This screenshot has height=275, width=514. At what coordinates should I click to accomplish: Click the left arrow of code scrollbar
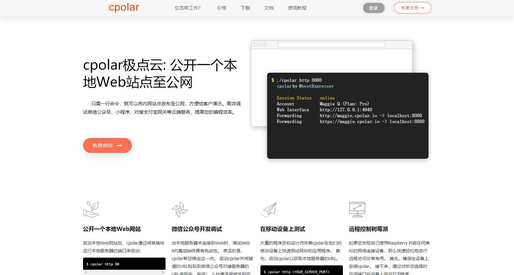(x=86, y=273)
